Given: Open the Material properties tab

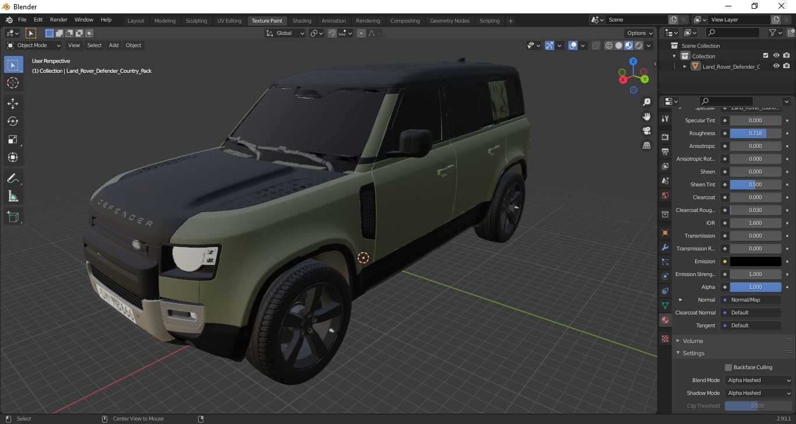Looking at the screenshot, I should (665, 320).
